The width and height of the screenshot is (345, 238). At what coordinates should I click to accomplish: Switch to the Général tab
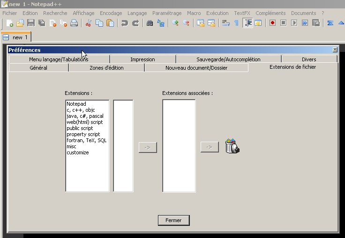38,68
